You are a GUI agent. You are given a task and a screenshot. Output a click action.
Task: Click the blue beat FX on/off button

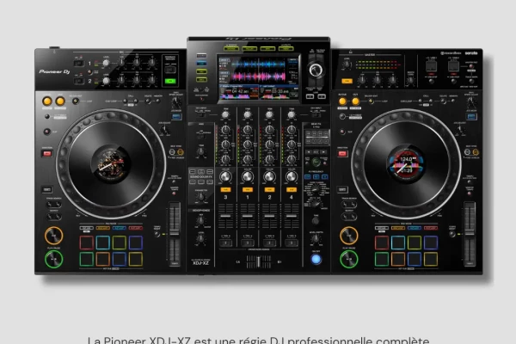pyautogui.click(x=316, y=259)
